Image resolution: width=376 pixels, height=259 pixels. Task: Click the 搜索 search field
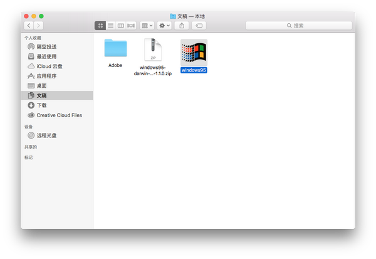pos(299,26)
